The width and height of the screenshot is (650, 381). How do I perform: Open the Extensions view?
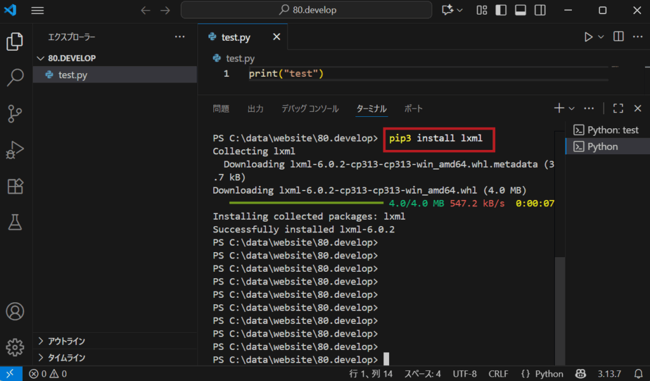15,186
